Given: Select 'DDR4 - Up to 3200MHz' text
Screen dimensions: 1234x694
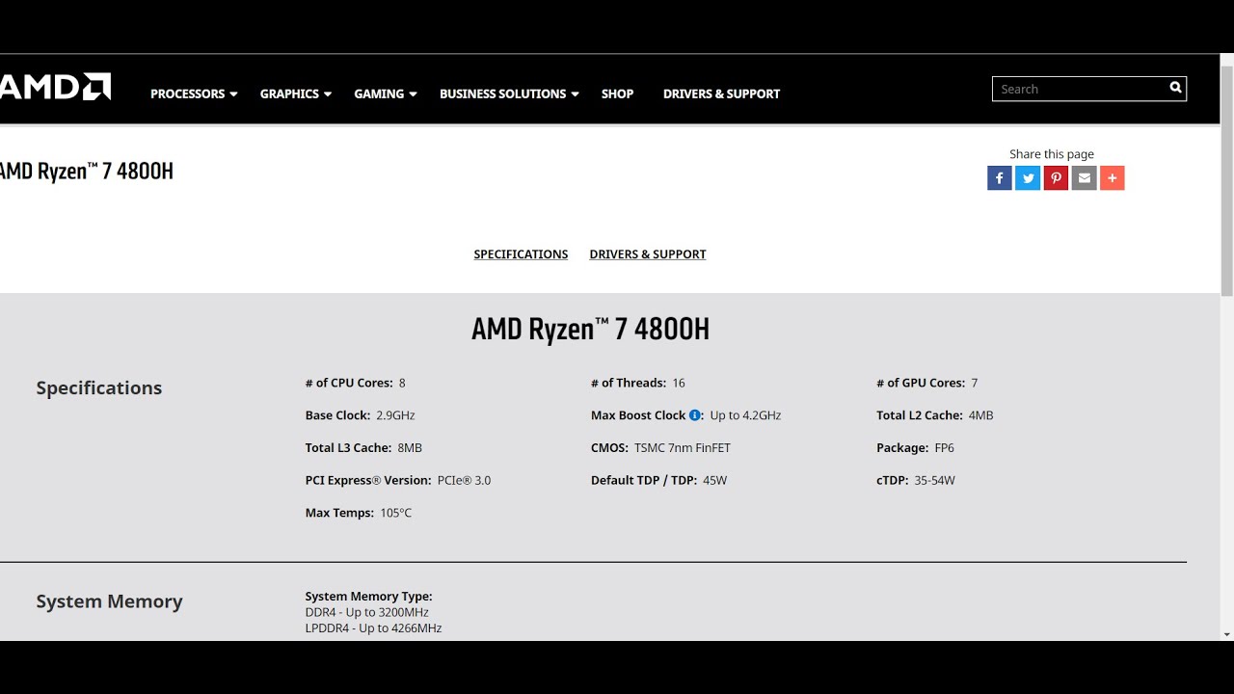Looking at the screenshot, I should pyautogui.click(x=367, y=612).
